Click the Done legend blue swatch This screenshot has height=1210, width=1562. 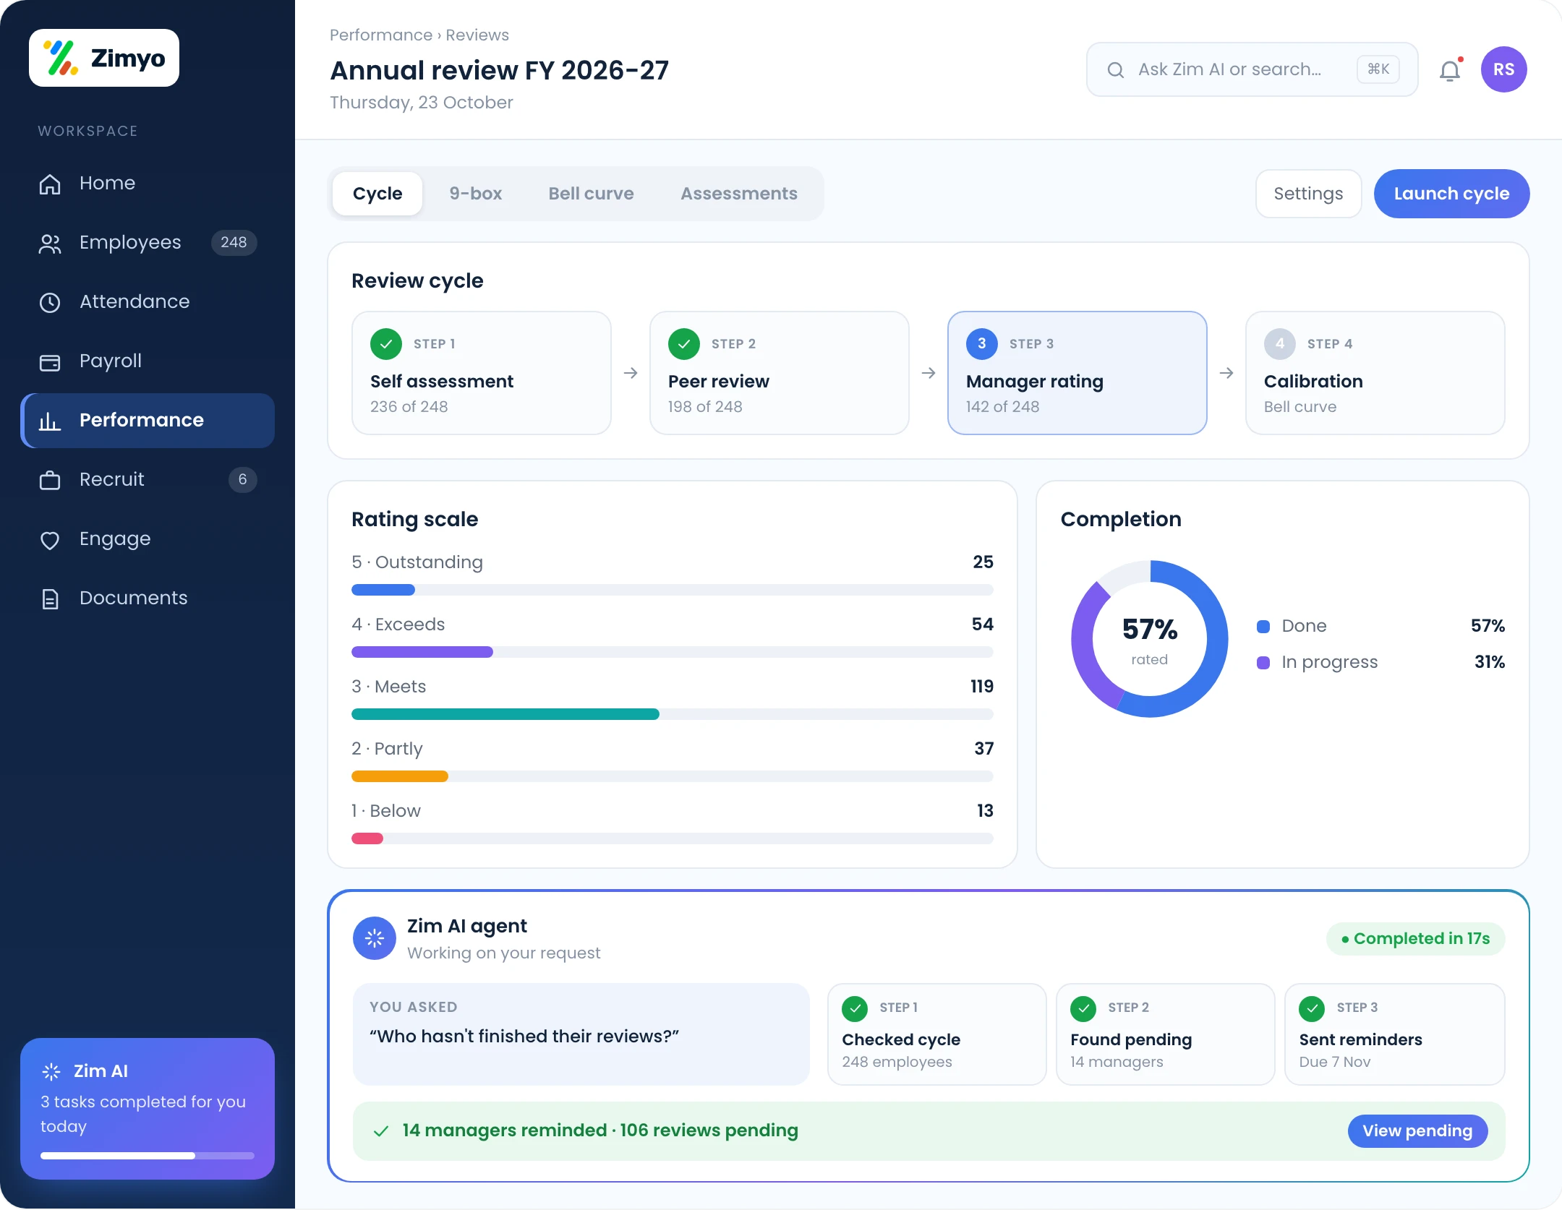1263,626
